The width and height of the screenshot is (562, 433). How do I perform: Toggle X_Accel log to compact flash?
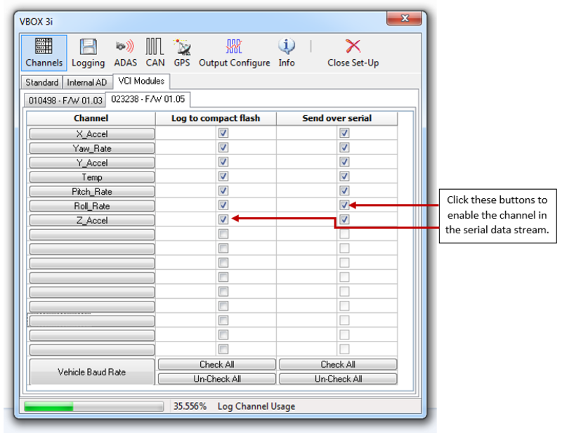pos(223,133)
